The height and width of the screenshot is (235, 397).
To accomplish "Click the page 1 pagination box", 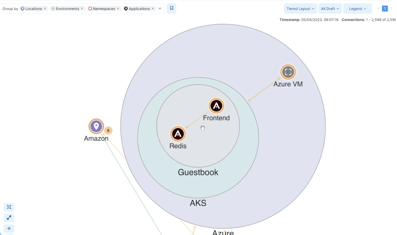I will click(384, 8).
